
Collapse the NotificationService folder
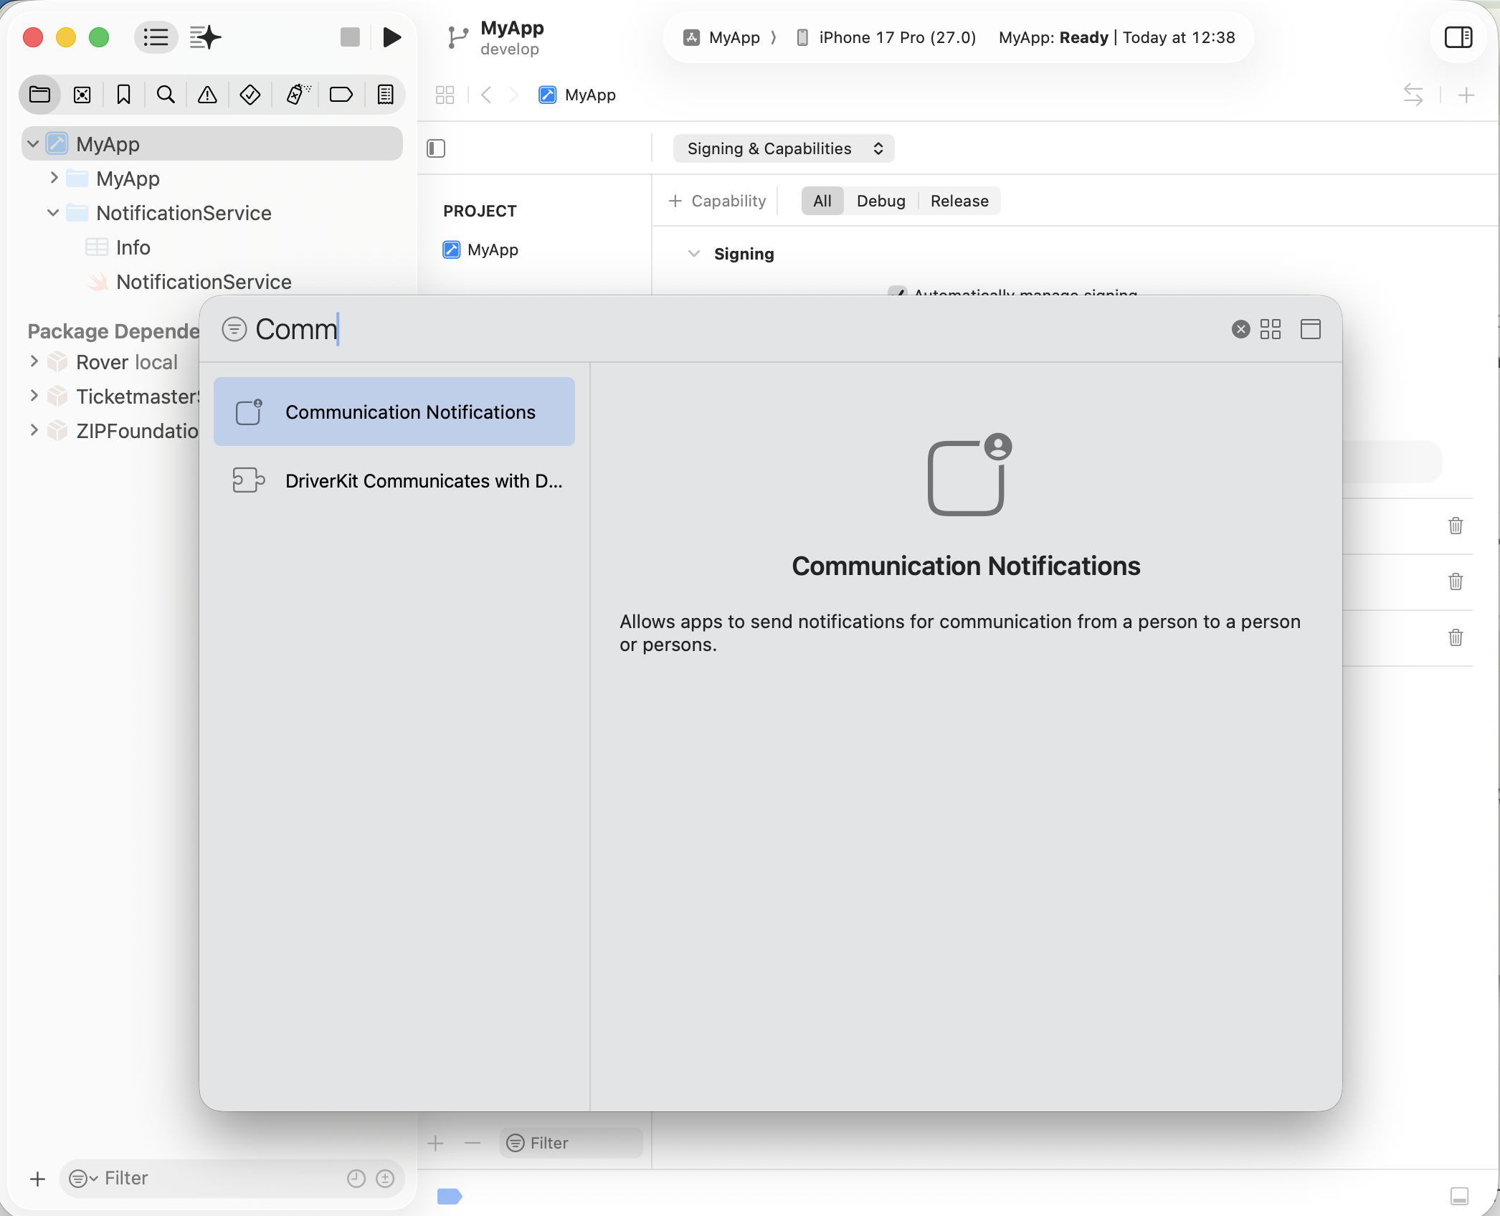[x=53, y=213]
